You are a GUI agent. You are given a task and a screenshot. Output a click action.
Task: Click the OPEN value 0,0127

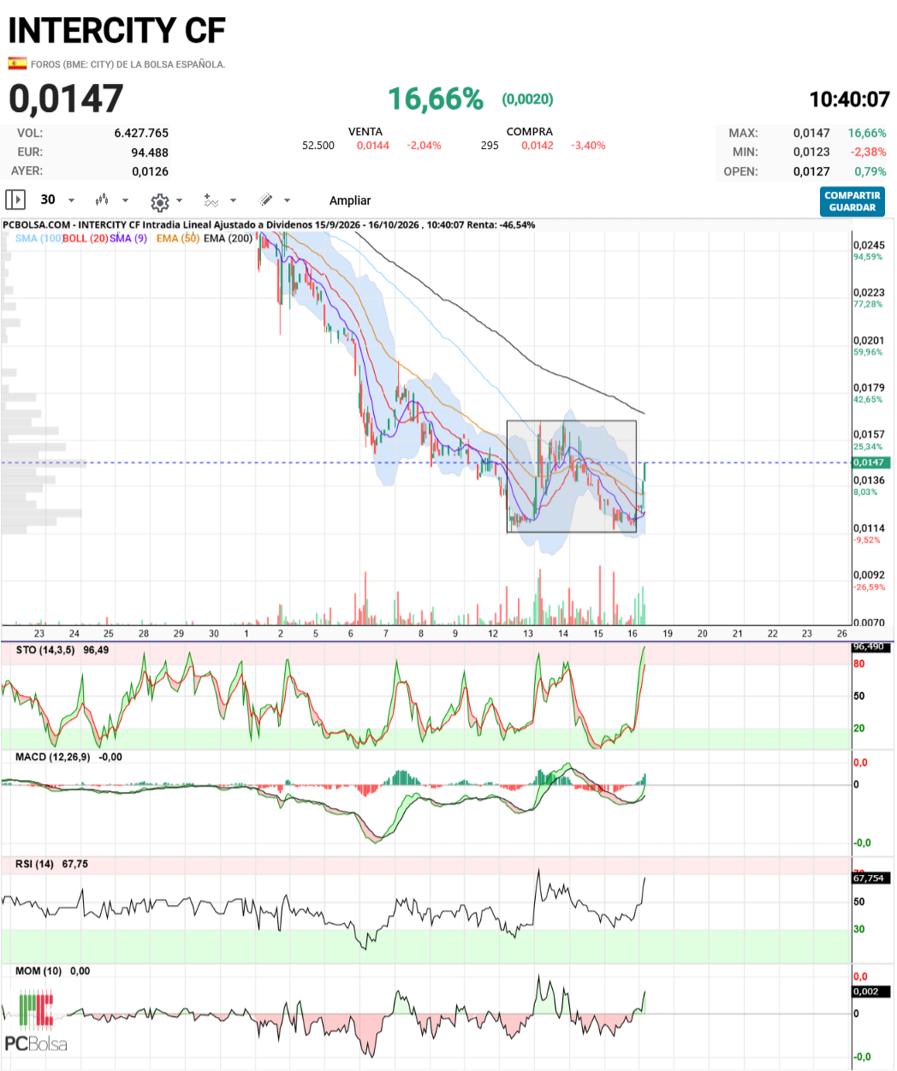811,171
